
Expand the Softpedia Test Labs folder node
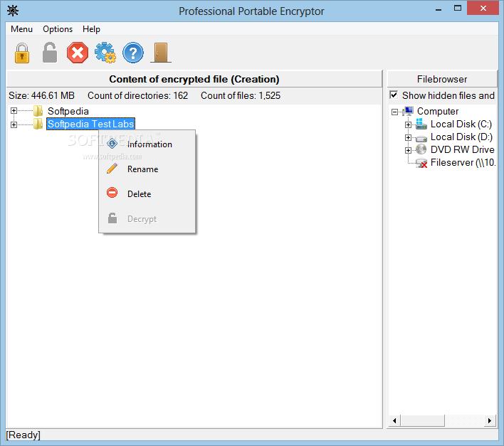(x=14, y=124)
